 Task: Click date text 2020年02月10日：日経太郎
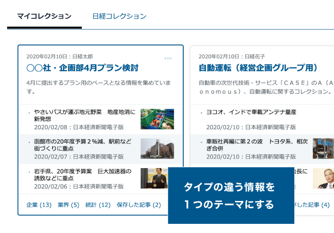(x=60, y=57)
